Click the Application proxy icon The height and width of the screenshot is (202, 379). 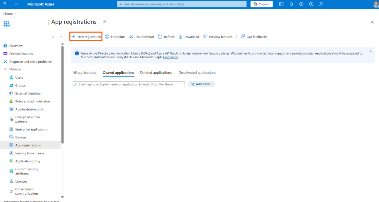(x=11, y=161)
